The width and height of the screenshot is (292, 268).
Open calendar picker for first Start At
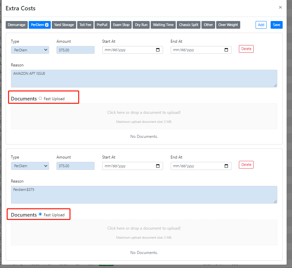click(x=158, y=50)
